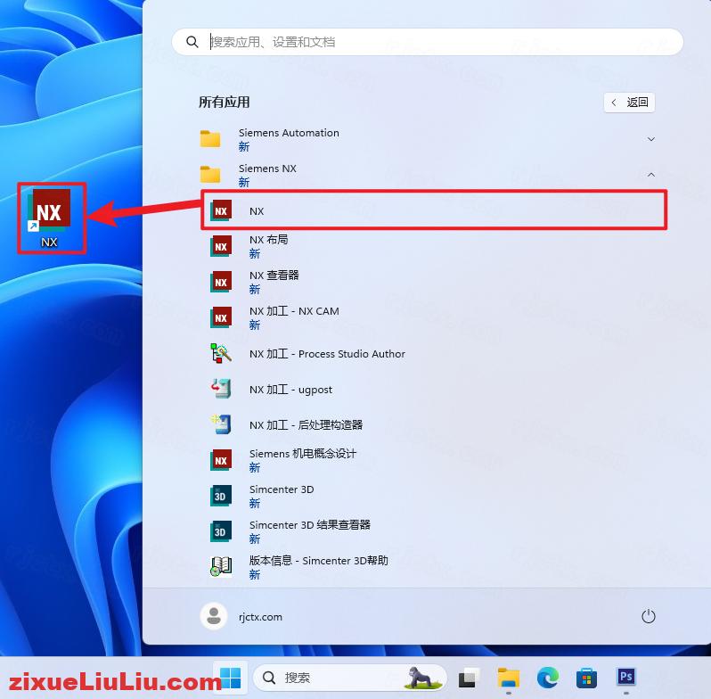Viewport: 711px width, 699px height.
Task: Click the Siemens 机电概念设计 label
Action: 303,454
